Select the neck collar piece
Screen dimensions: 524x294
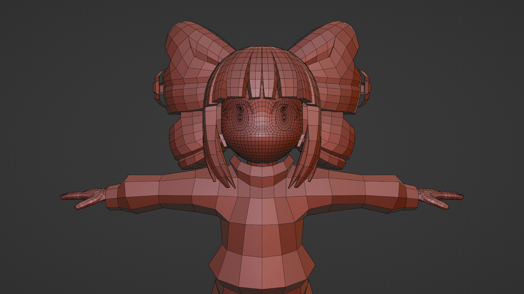coord(262,174)
